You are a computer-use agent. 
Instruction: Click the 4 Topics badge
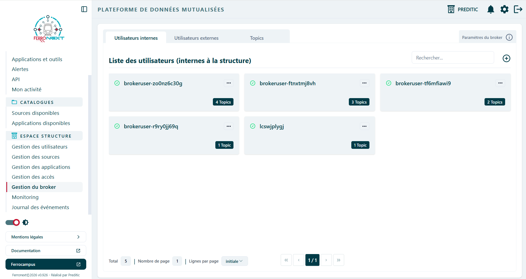click(223, 102)
